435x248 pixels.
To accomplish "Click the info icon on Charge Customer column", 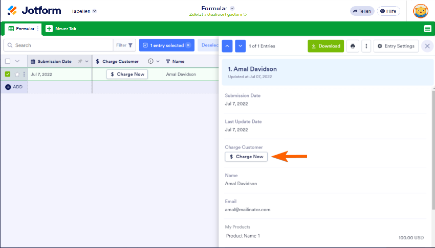I will coord(150,61).
